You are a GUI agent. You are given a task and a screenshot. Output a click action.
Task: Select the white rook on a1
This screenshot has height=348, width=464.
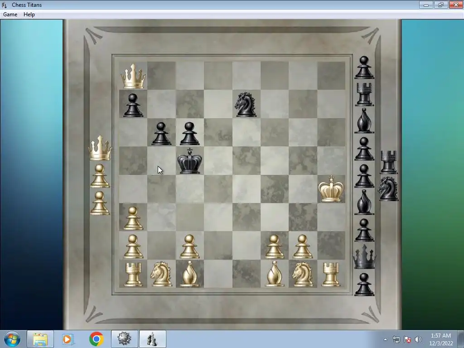coord(133,275)
